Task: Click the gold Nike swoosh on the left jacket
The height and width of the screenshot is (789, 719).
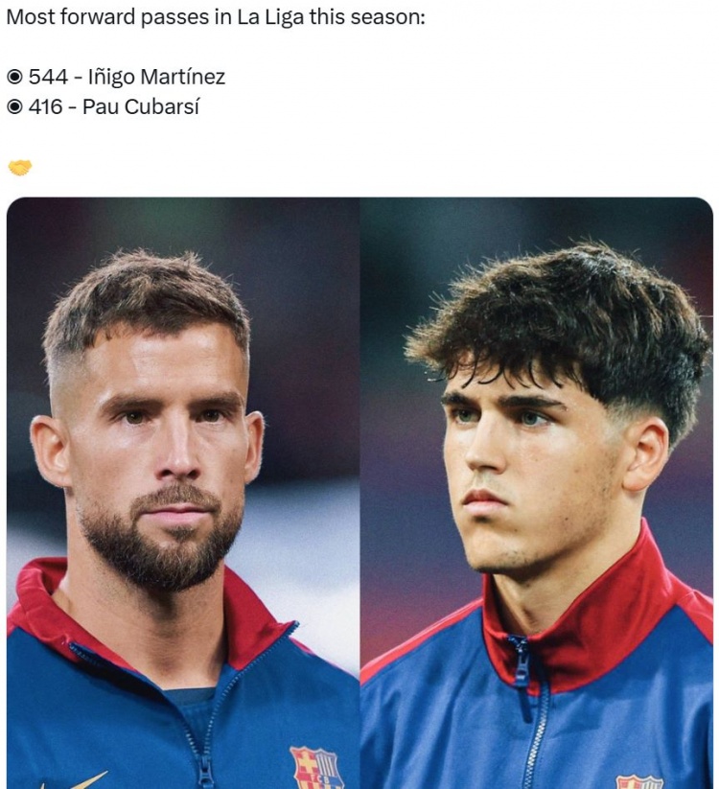Action: (76, 780)
